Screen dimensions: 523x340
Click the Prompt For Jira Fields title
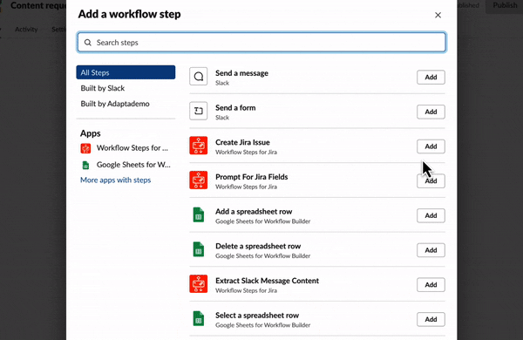point(252,177)
